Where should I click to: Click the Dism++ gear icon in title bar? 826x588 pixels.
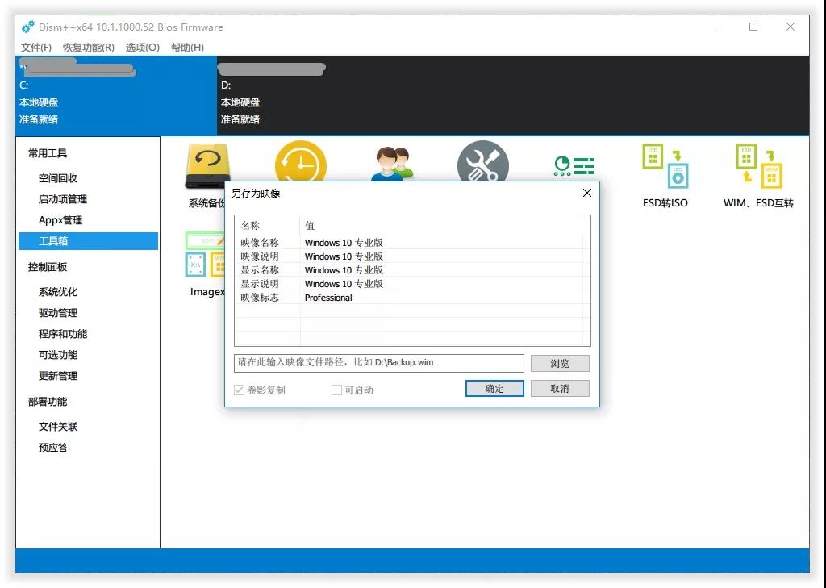(28, 27)
